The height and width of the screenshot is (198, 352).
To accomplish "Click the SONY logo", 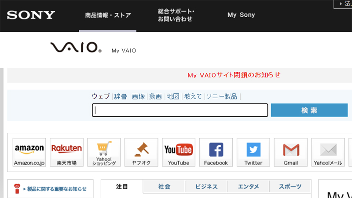I will (31, 15).
